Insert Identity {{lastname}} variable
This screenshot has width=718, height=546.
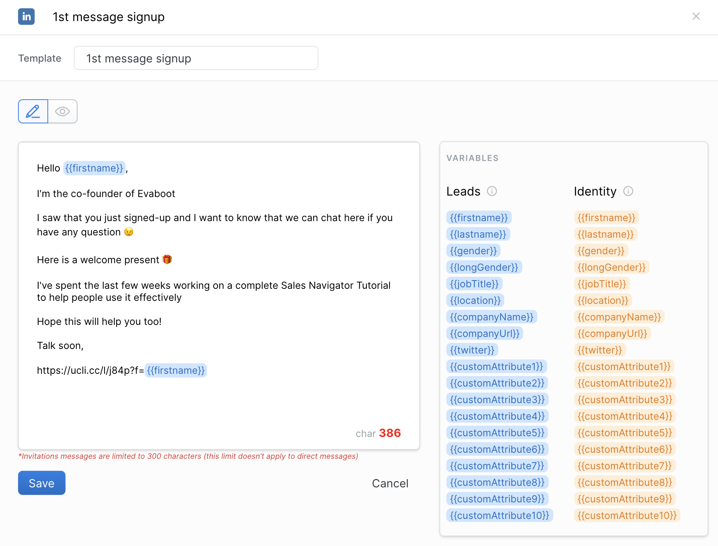[x=606, y=234]
